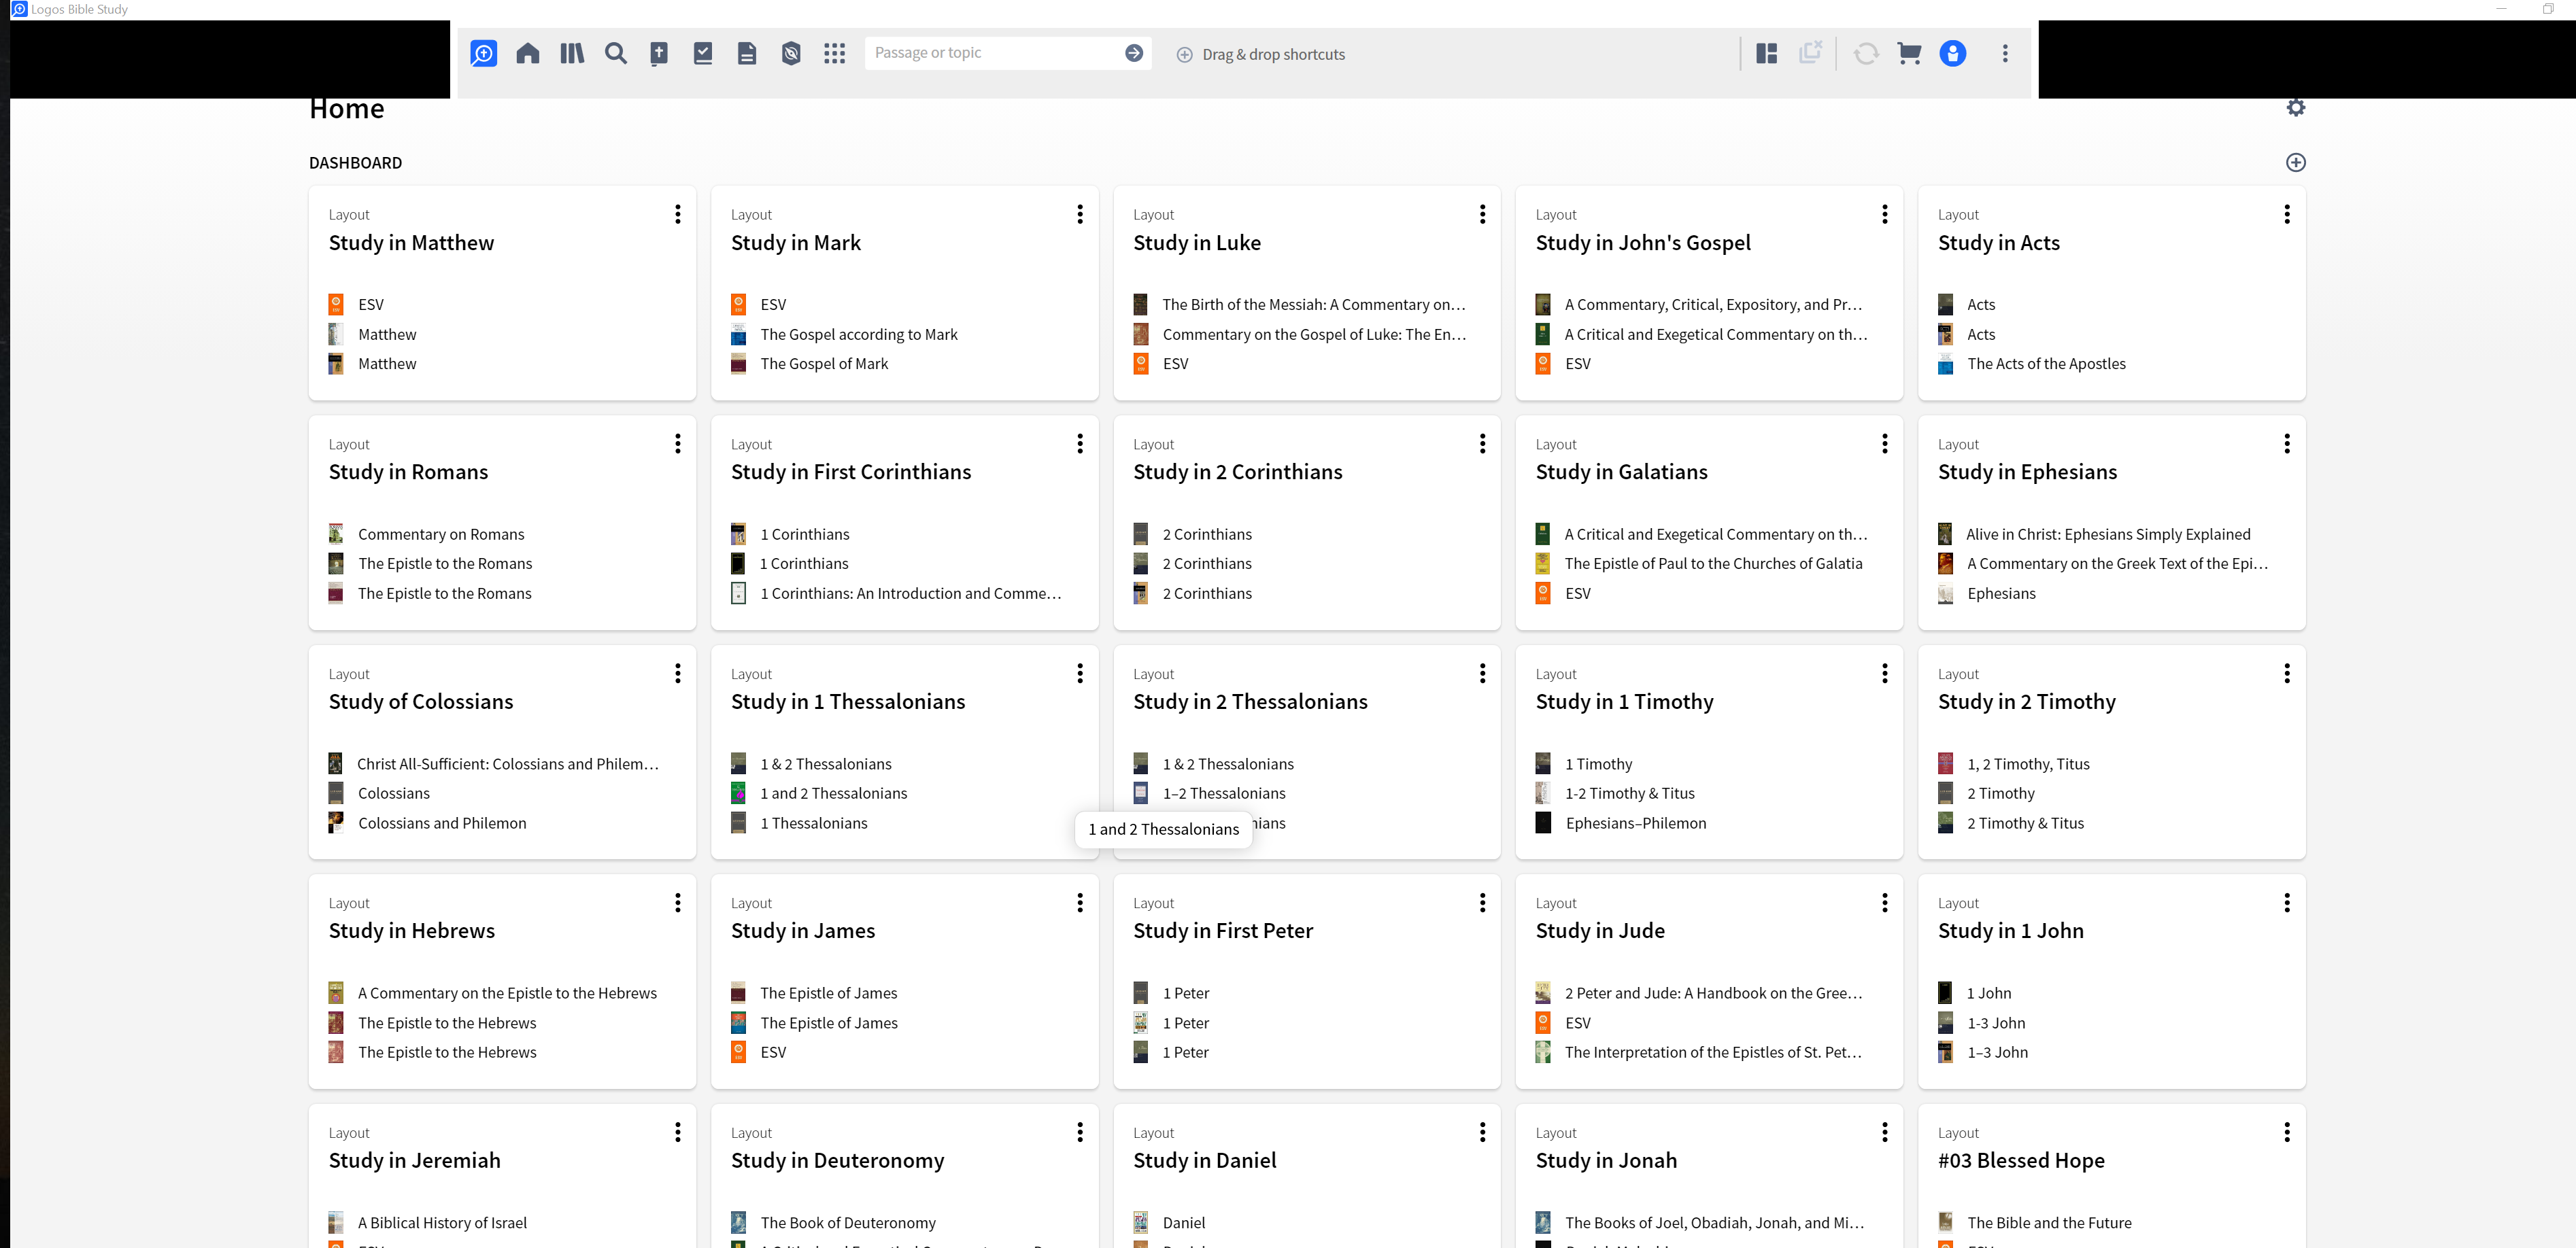Open the user account profile icon

[1952, 54]
